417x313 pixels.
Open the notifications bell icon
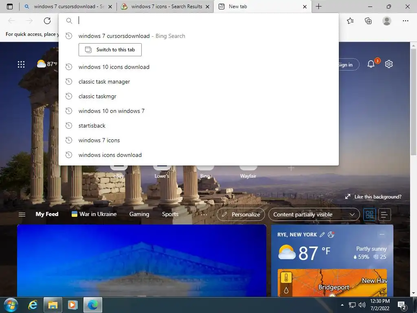(371, 64)
